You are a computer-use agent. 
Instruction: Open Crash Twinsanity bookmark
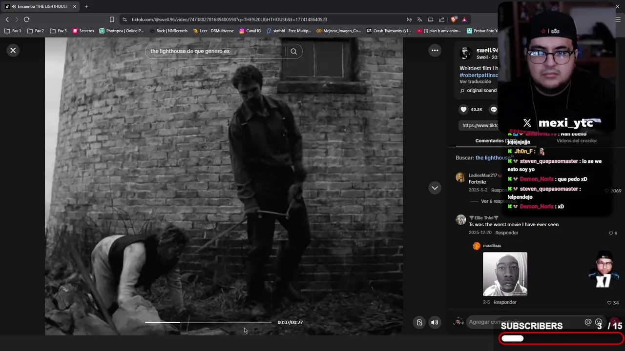(389, 31)
